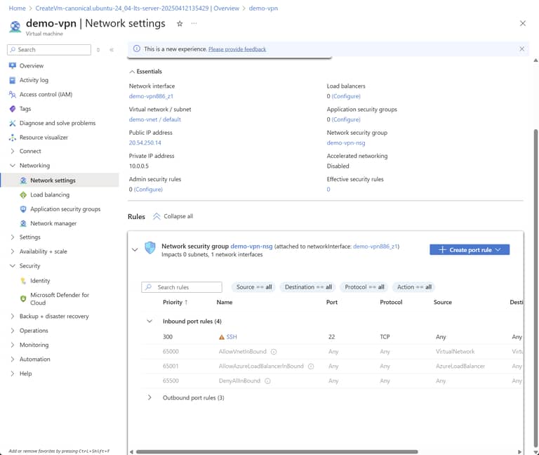Expand Backup + disaster recovery section

pos(13,316)
